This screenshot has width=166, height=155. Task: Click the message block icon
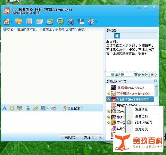(53, 108)
